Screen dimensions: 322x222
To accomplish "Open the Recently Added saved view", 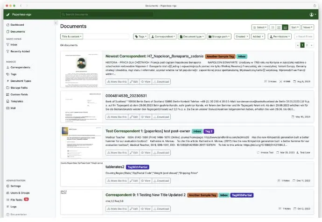I will (x=18, y=51).
